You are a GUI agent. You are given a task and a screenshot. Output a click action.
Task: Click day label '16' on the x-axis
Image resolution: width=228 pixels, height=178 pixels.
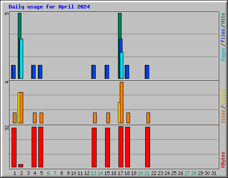[114, 173]
